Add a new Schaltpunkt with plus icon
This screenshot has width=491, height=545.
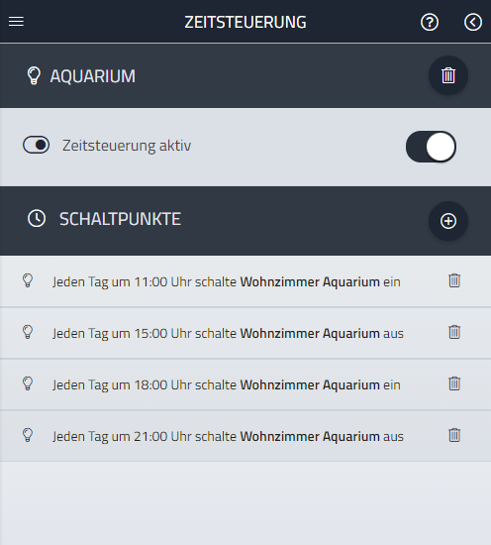tap(448, 221)
